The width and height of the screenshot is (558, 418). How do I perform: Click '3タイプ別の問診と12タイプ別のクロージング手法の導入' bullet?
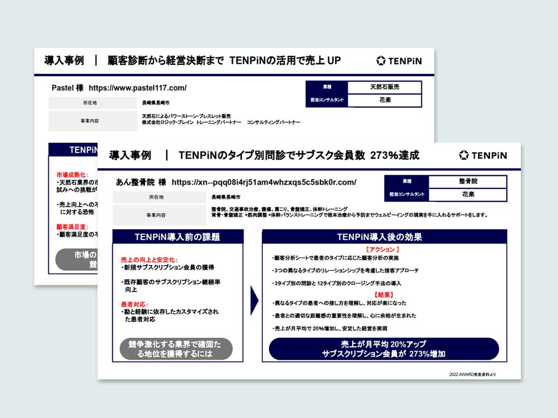[x=336, y=283]
